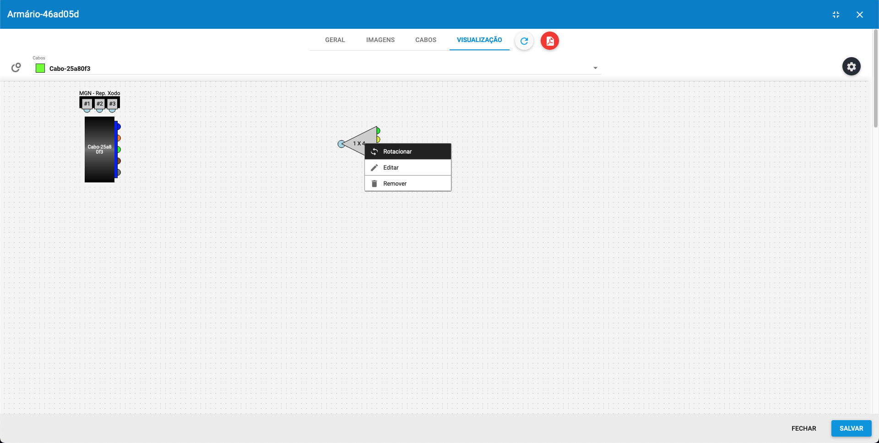Select Rotacionar in the context menu
The image size is (879, 443).
click(x=408, y=151)
